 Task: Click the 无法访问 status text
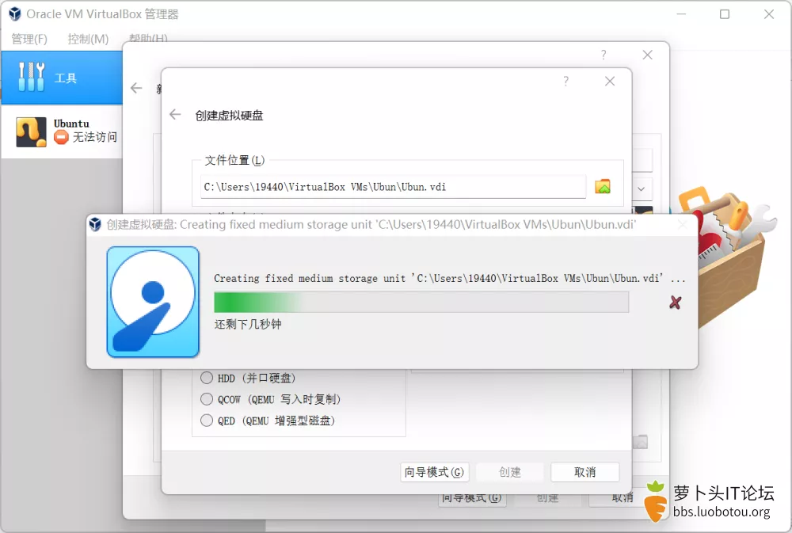coord(95,137)
